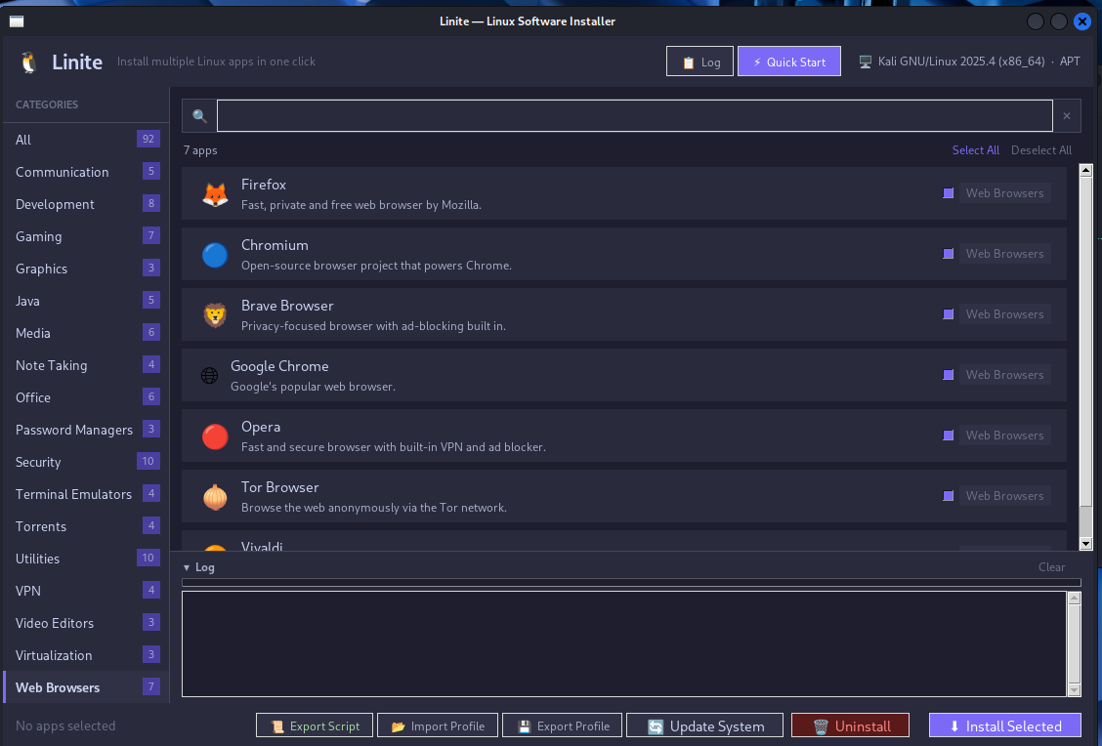Click the Brave Browser title text
Viewport: 1102px width, 746px height.
pyautogui.click(x=287, y=306)
